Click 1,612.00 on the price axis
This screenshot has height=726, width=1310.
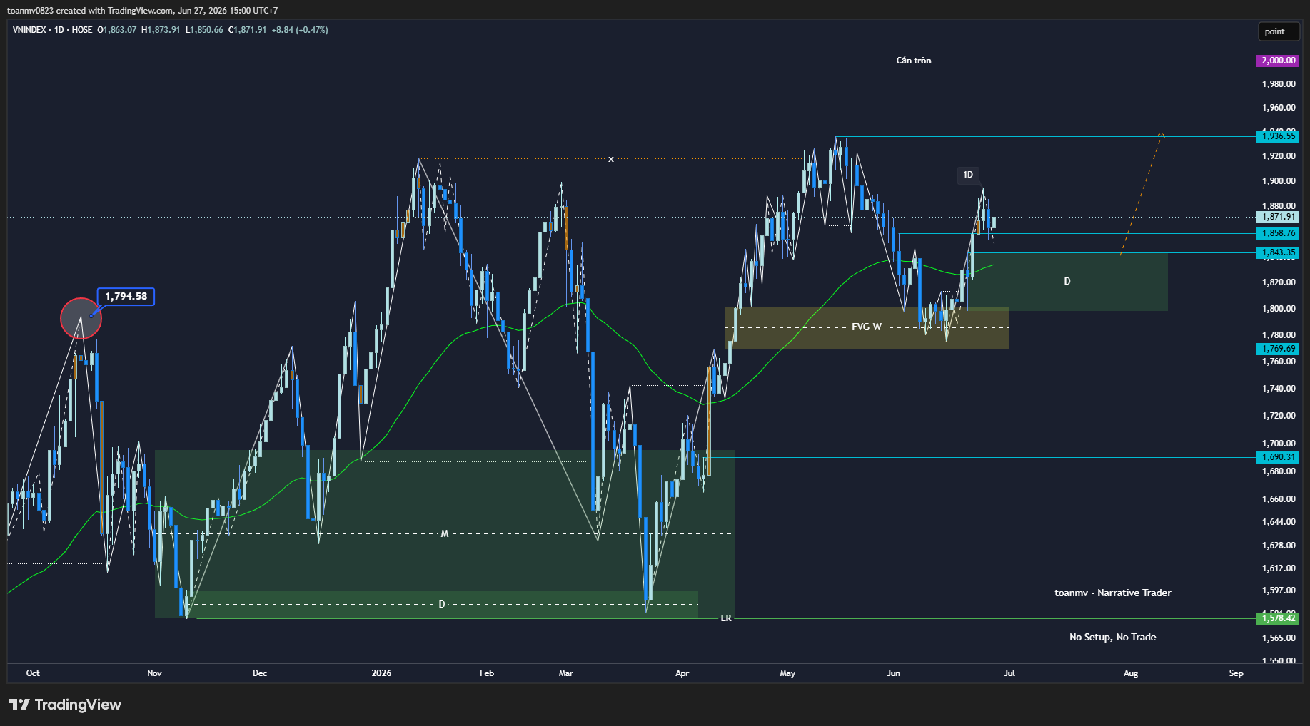coord(1279,568)
